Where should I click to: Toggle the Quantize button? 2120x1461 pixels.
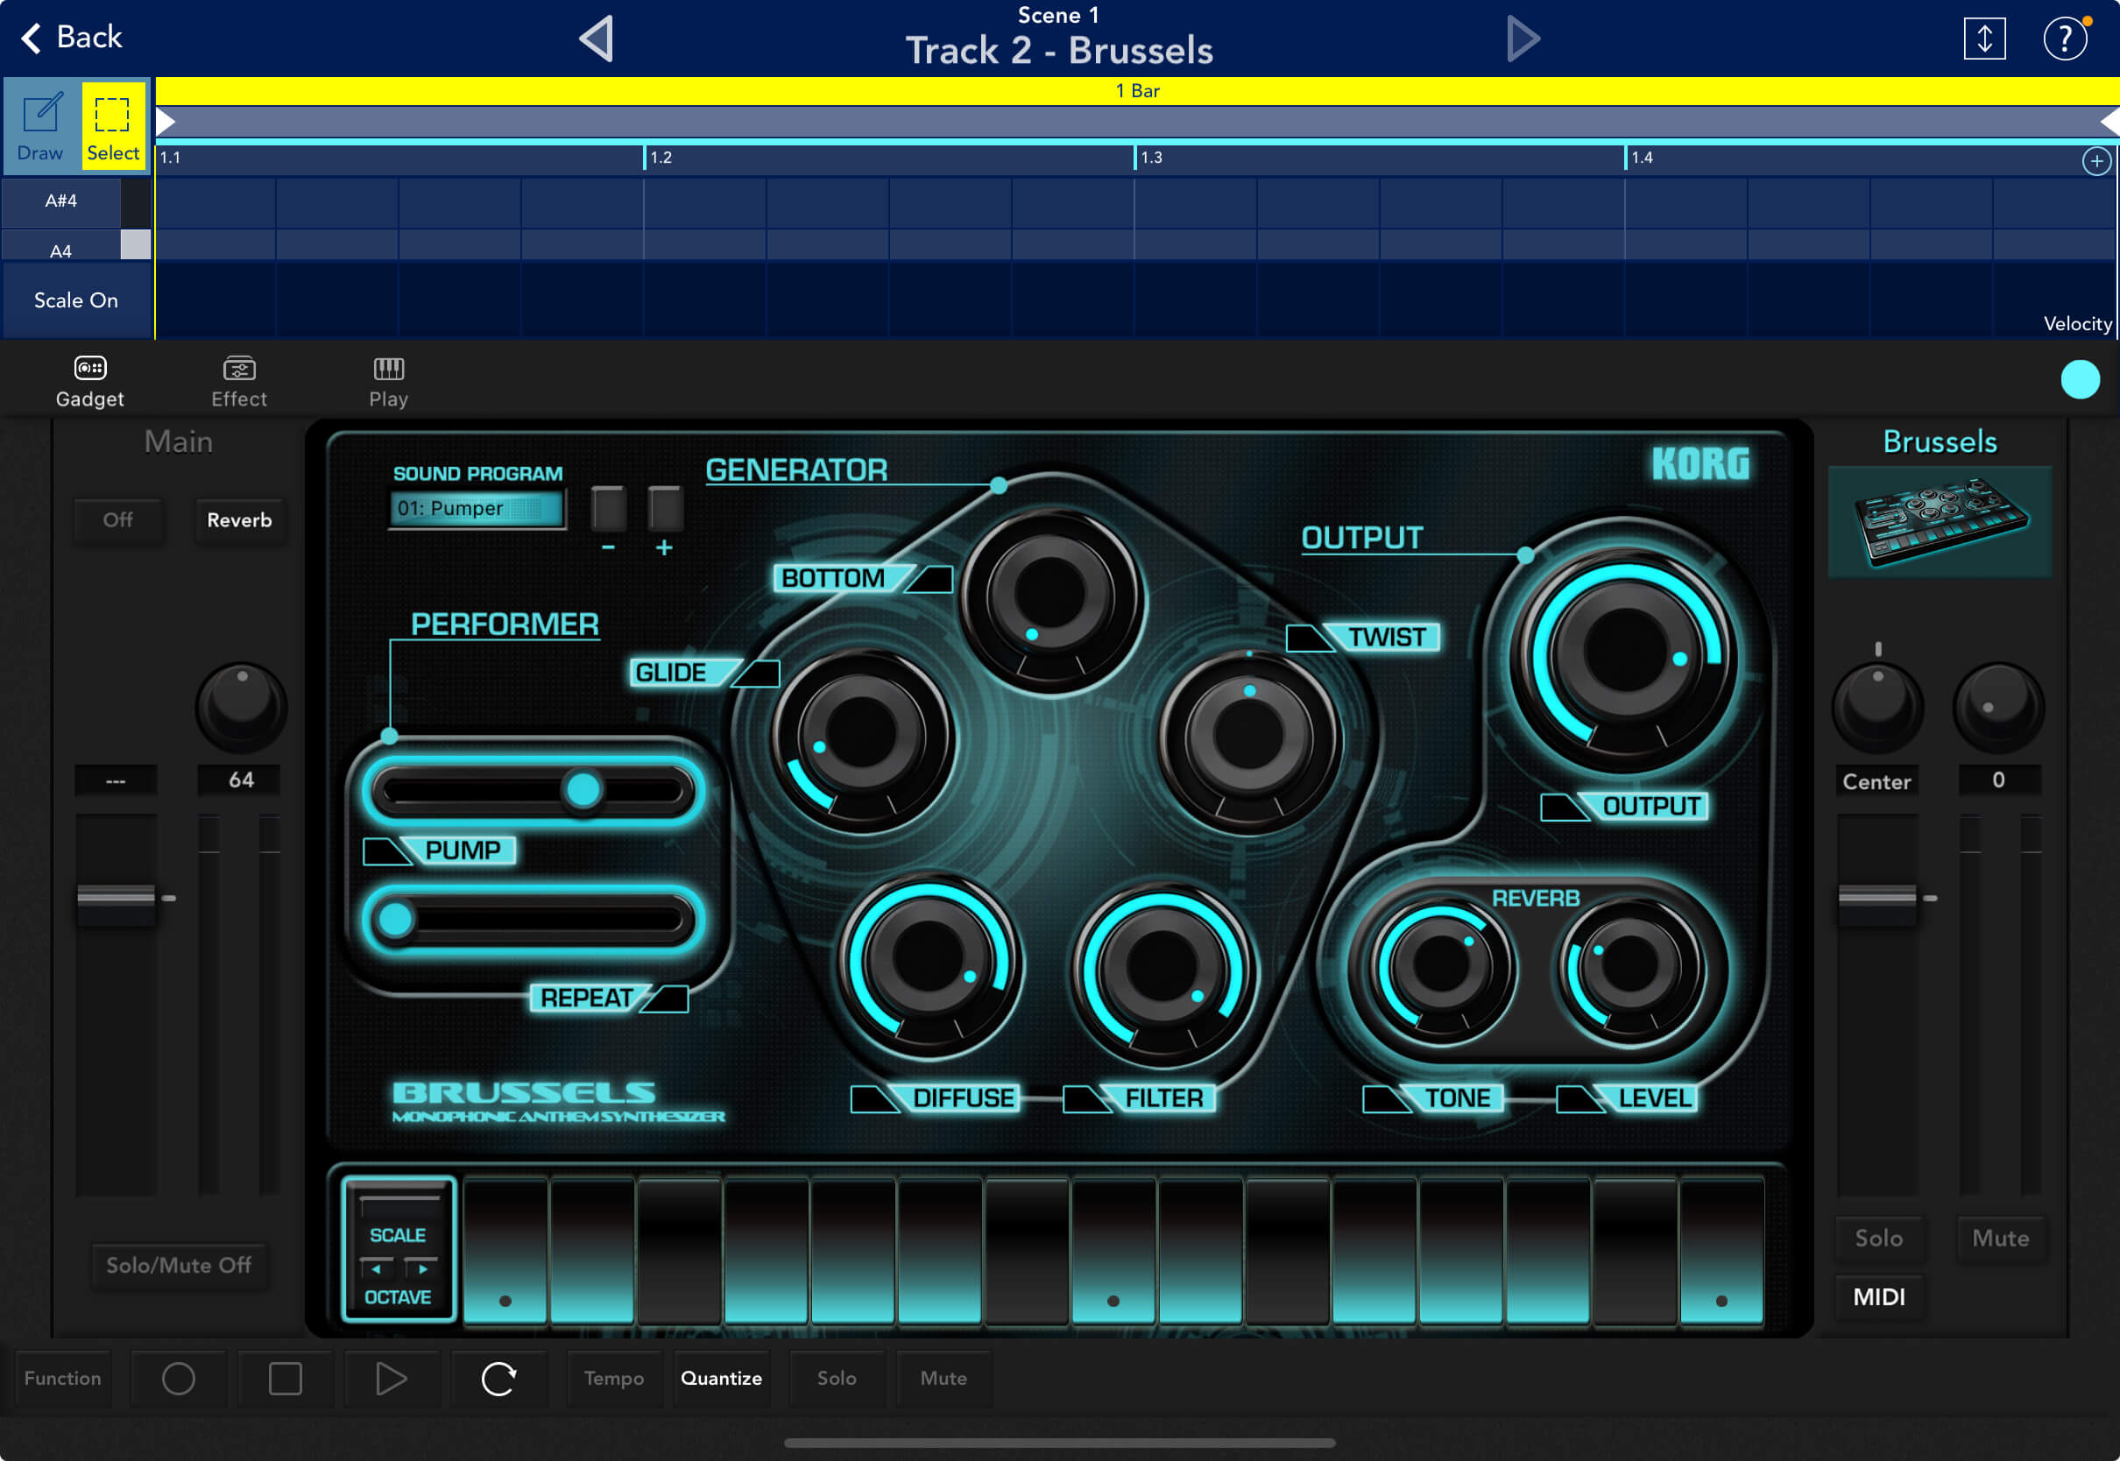(x=721, y=1378)
